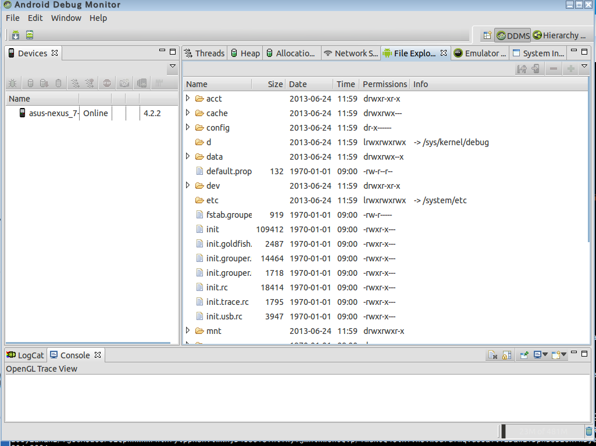Click the Pull file from device icon
The width and height of the screenshot is (596, 446).
(522, 69)
